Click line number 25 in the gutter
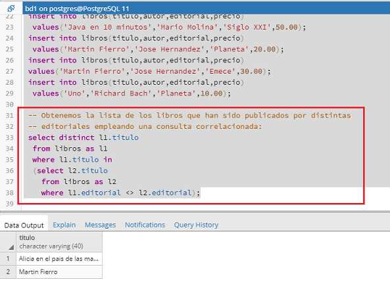This screenshot has height=284, width=390. coord(9,49)
